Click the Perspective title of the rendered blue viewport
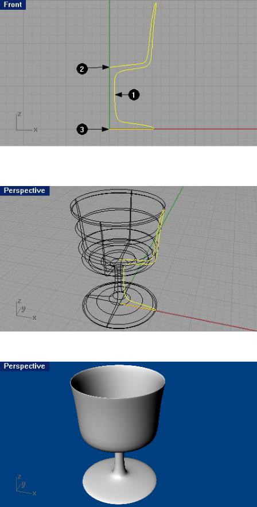Image resolution: width=257 pixels, height=507 pixels. (25, 366)
